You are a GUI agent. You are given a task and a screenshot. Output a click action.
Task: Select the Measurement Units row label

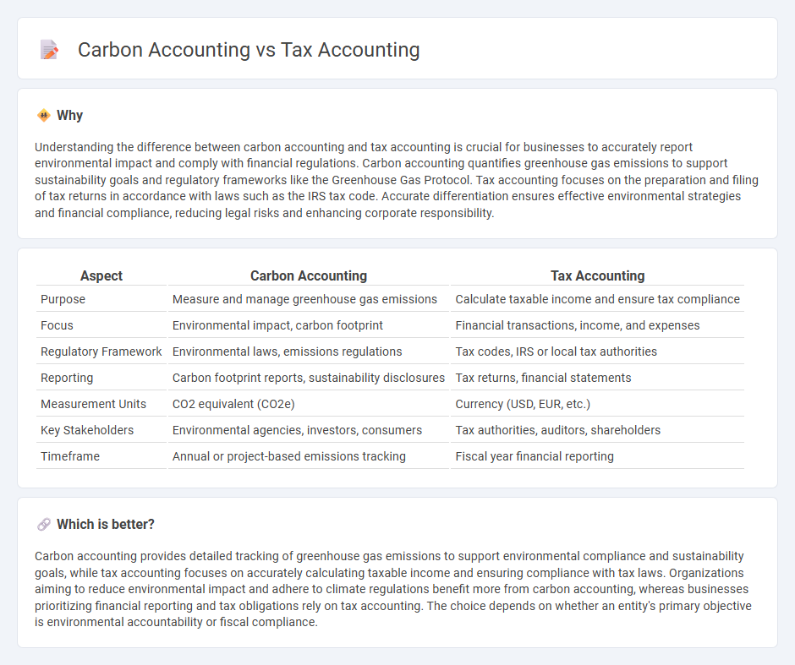pos(93,404)
